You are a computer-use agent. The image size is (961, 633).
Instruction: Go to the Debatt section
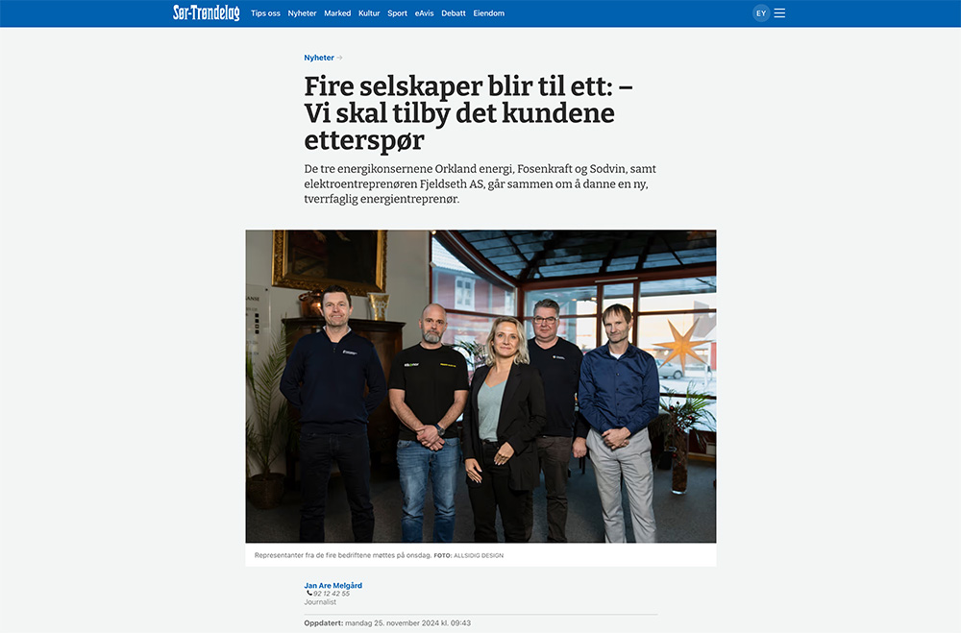click(x=454, y=12)
